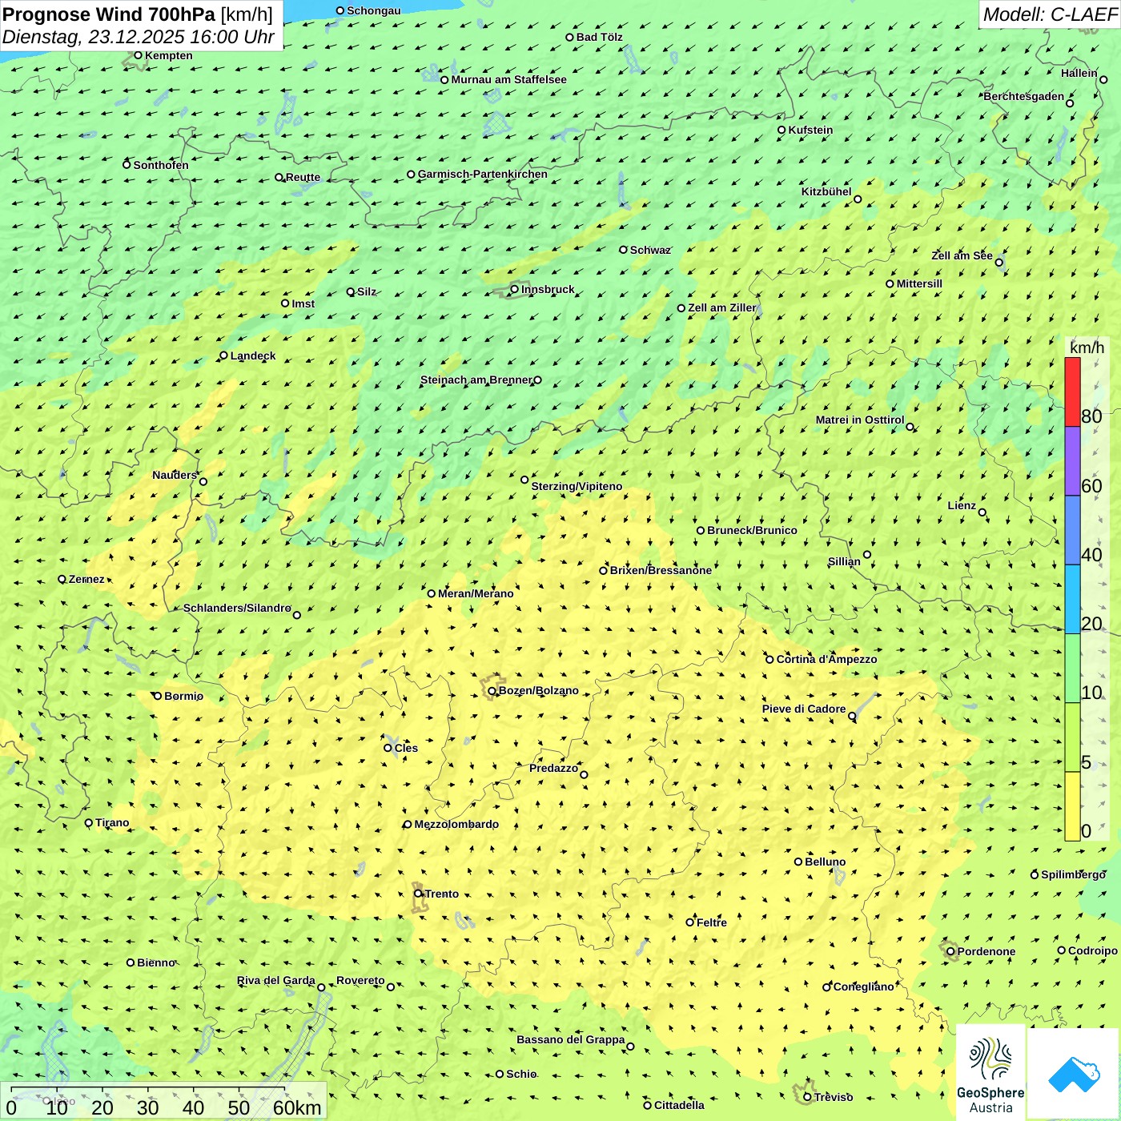Select the Sterzing/Vipiteno label
Screen dimensions: 1121x1121
(x=577, y=486)
